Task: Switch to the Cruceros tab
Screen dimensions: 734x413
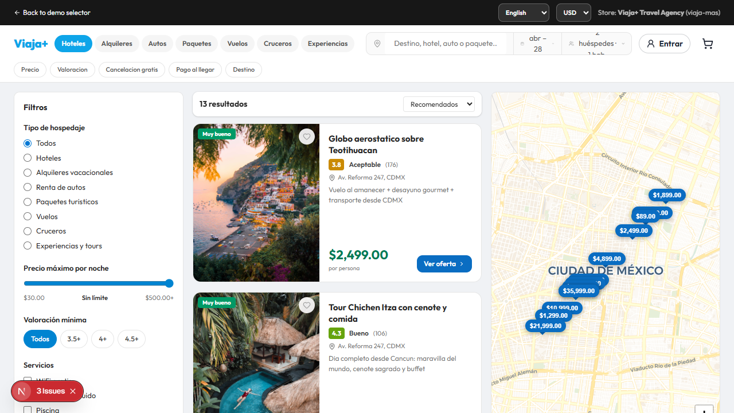Action: pyautogui.click(x=278, y=44)
